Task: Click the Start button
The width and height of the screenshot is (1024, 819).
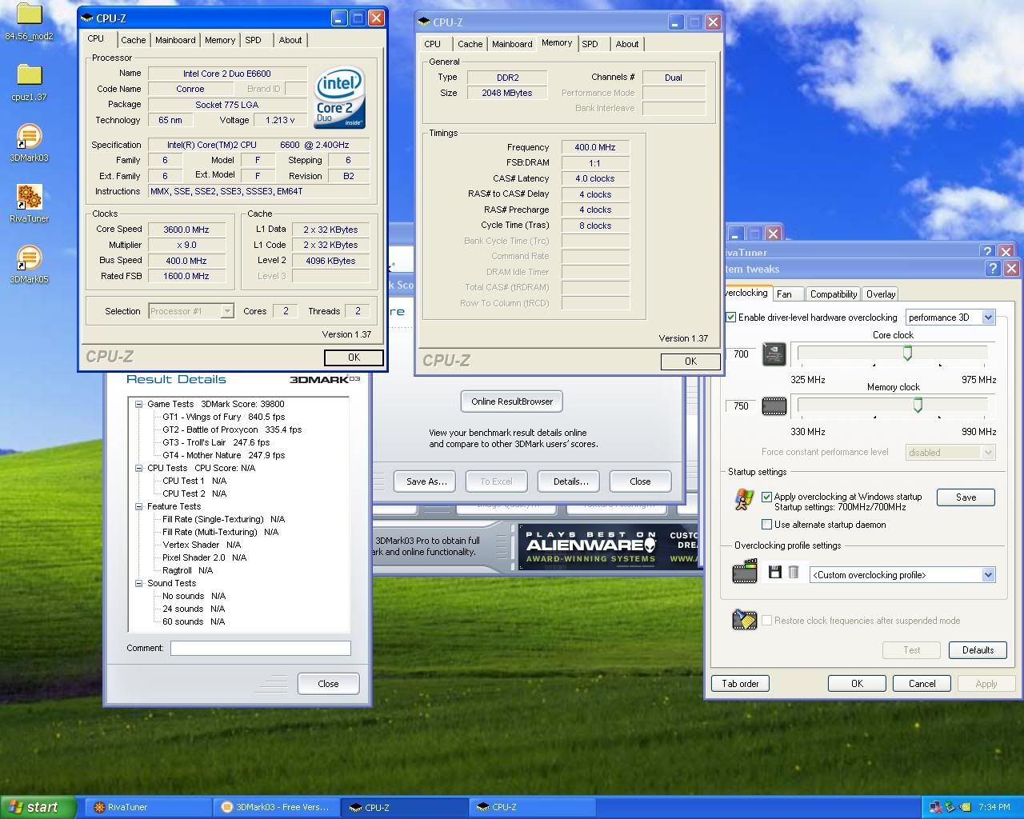Action: click(38, 807)
